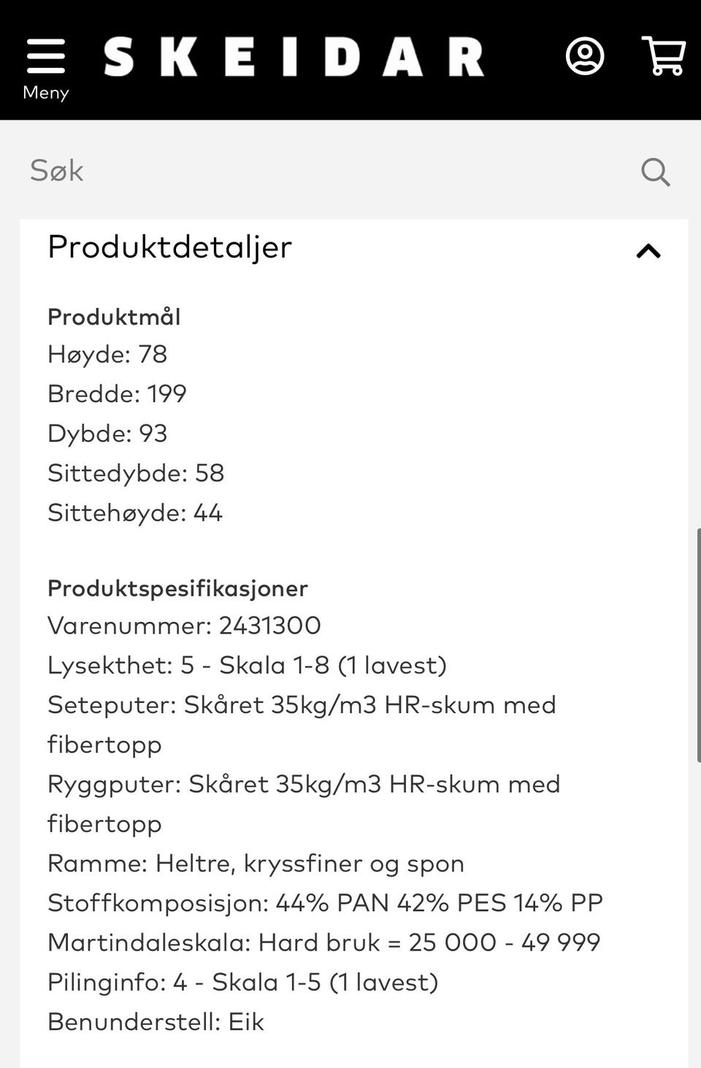
Task: Click the magnifying glass search icon
Action: point(655,172)
